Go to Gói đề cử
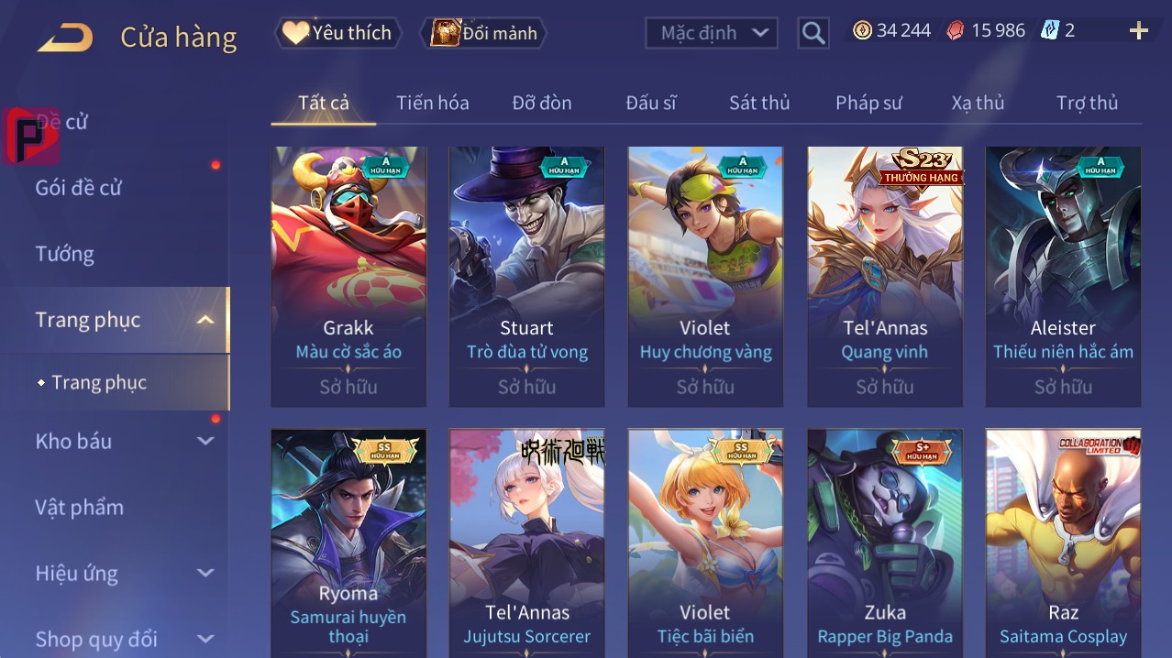1172x658 pixels. (78, 188)
